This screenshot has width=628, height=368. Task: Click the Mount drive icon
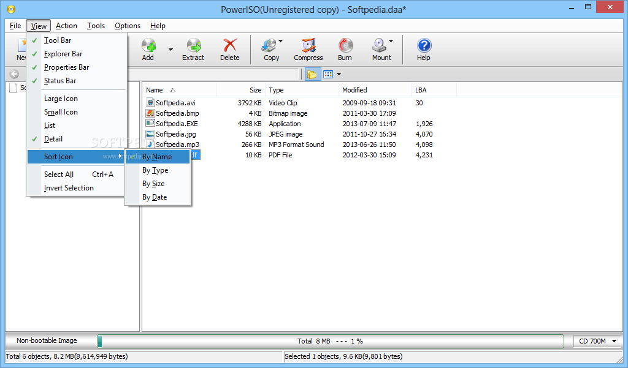coord(379,45)
